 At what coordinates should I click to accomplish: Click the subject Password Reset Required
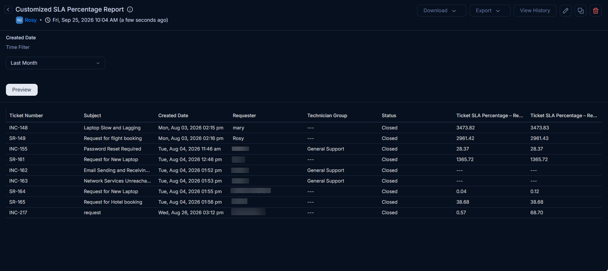click(x=113, y=149)
